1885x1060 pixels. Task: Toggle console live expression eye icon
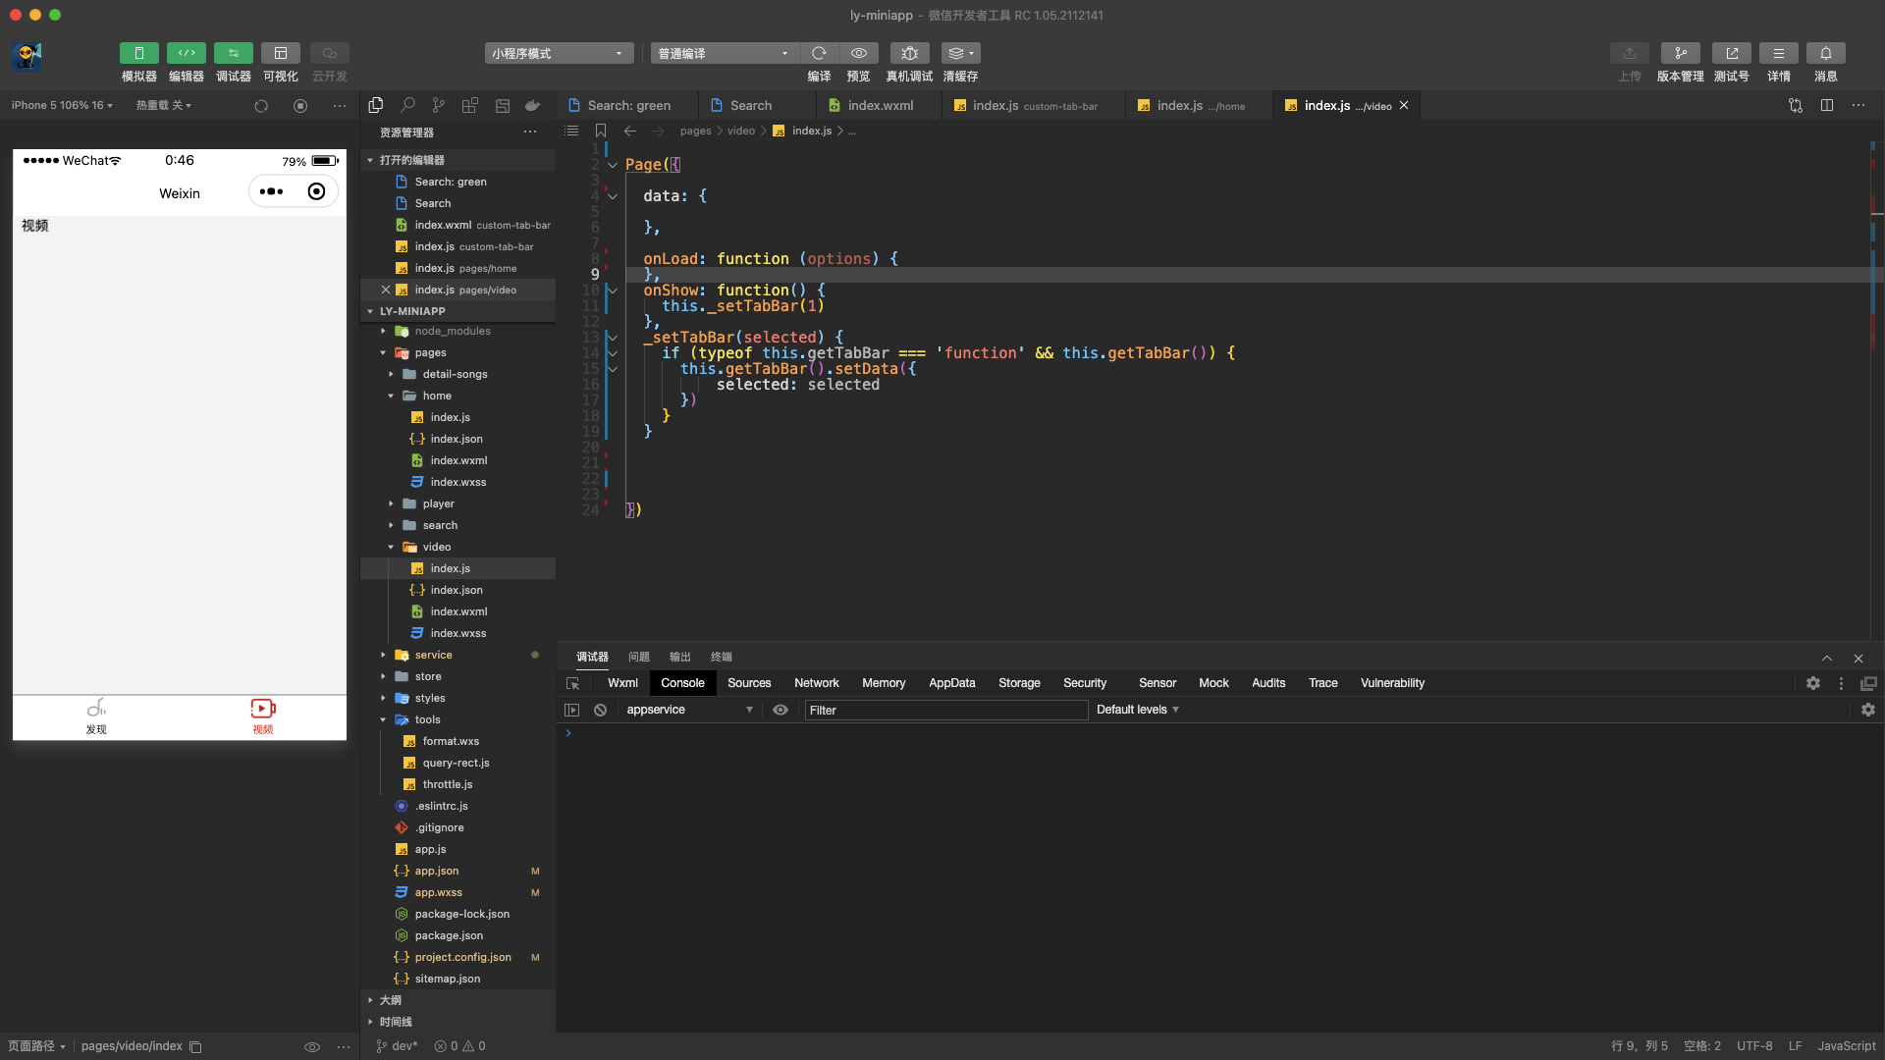click(781, 710)
